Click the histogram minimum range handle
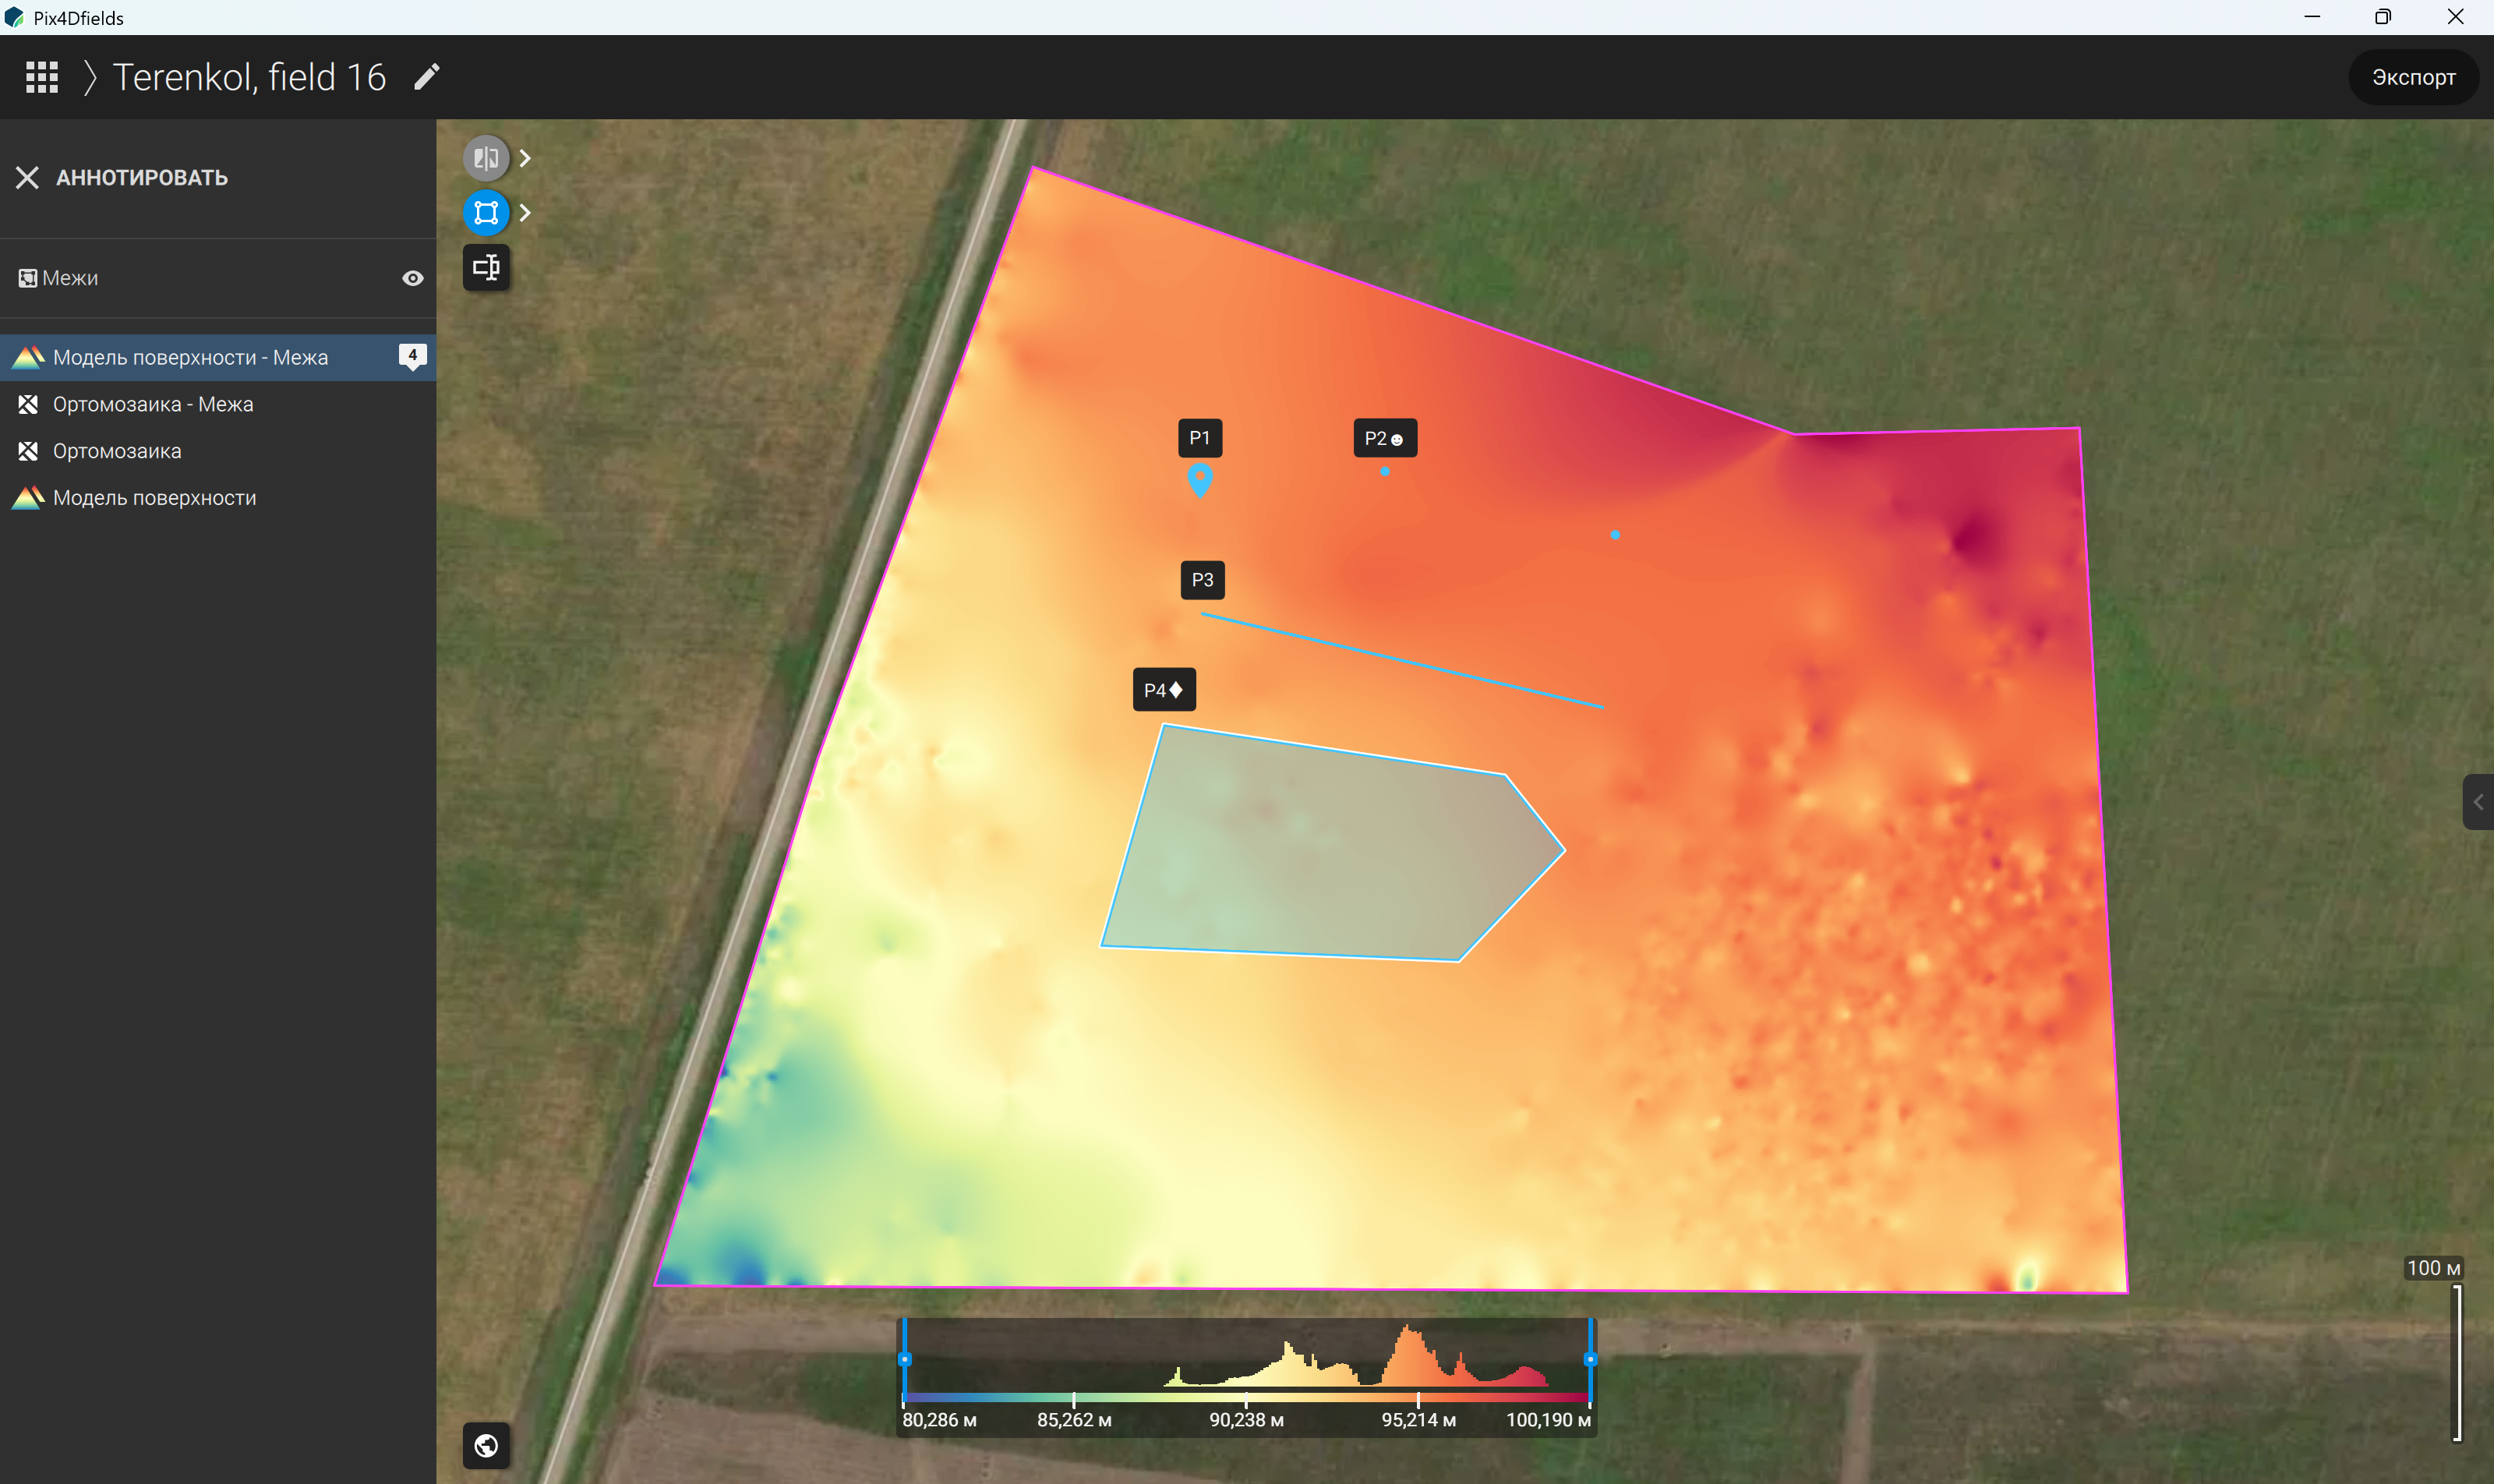 click(905, 1359)
